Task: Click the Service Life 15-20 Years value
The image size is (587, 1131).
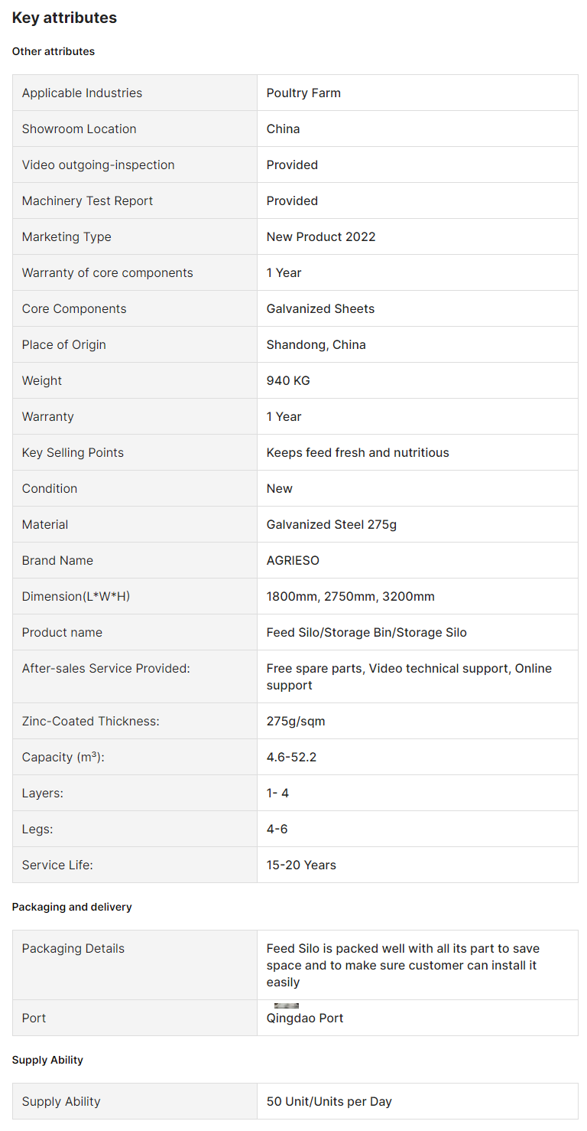Action: (x=301, y=865)
